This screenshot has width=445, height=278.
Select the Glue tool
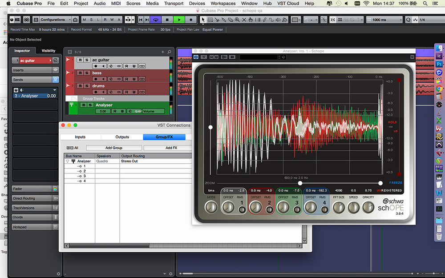point(224,20)
